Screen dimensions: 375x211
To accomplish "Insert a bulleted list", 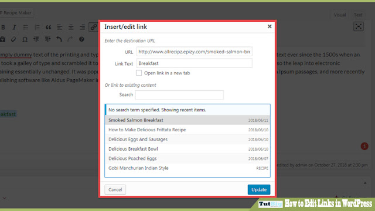I will 26,28.
